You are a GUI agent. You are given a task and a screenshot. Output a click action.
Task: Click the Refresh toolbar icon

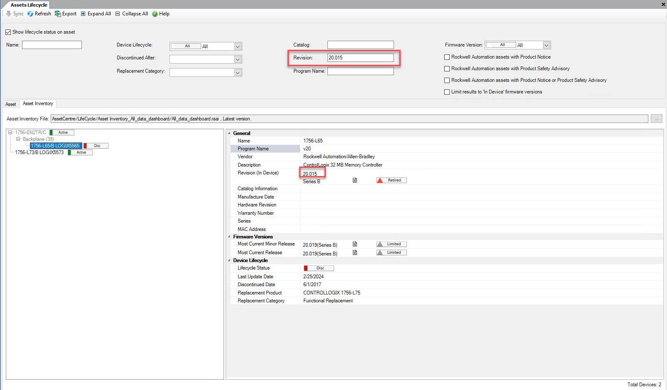(x=30, y=14)
